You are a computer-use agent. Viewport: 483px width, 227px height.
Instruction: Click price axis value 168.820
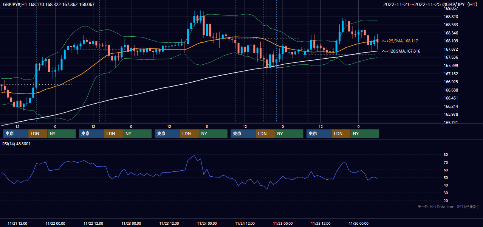(451, 17)
